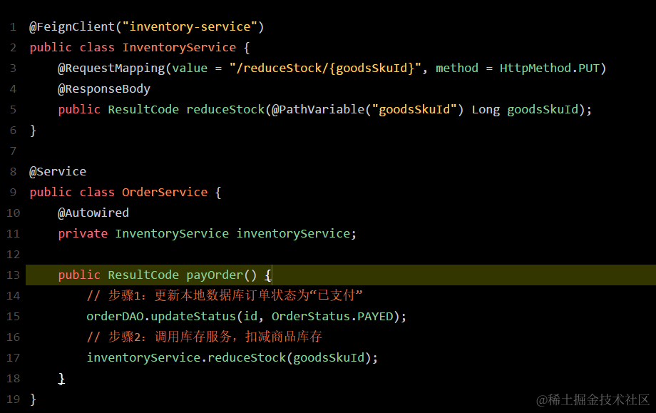Click line number 13 in the gutter
The width and height of the screenshot is (656, 413).
pos(13,275)
